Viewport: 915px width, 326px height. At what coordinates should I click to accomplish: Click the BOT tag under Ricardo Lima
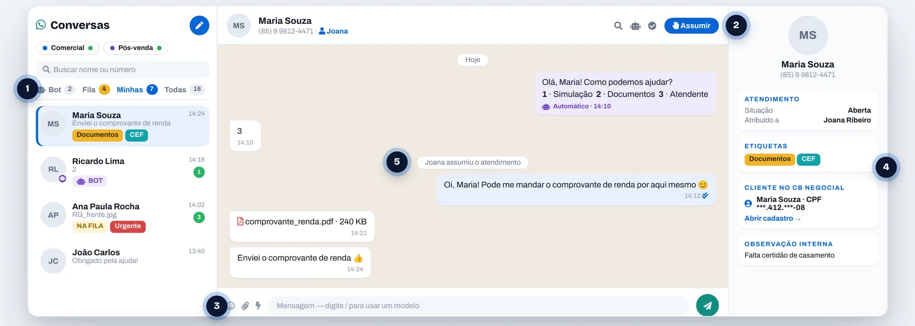click(x=90, y=181)
